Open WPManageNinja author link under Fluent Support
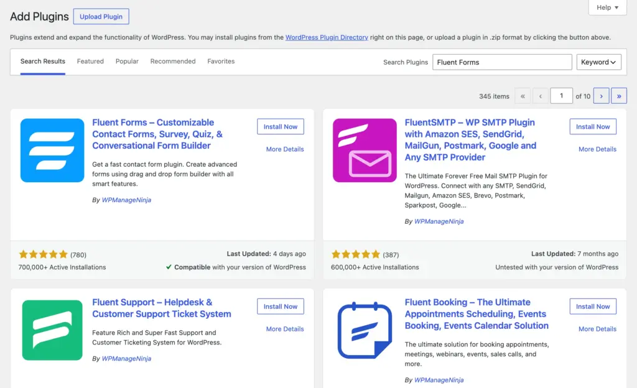The width and height of the screenshot is (637, 388). (x=126, y=358)
